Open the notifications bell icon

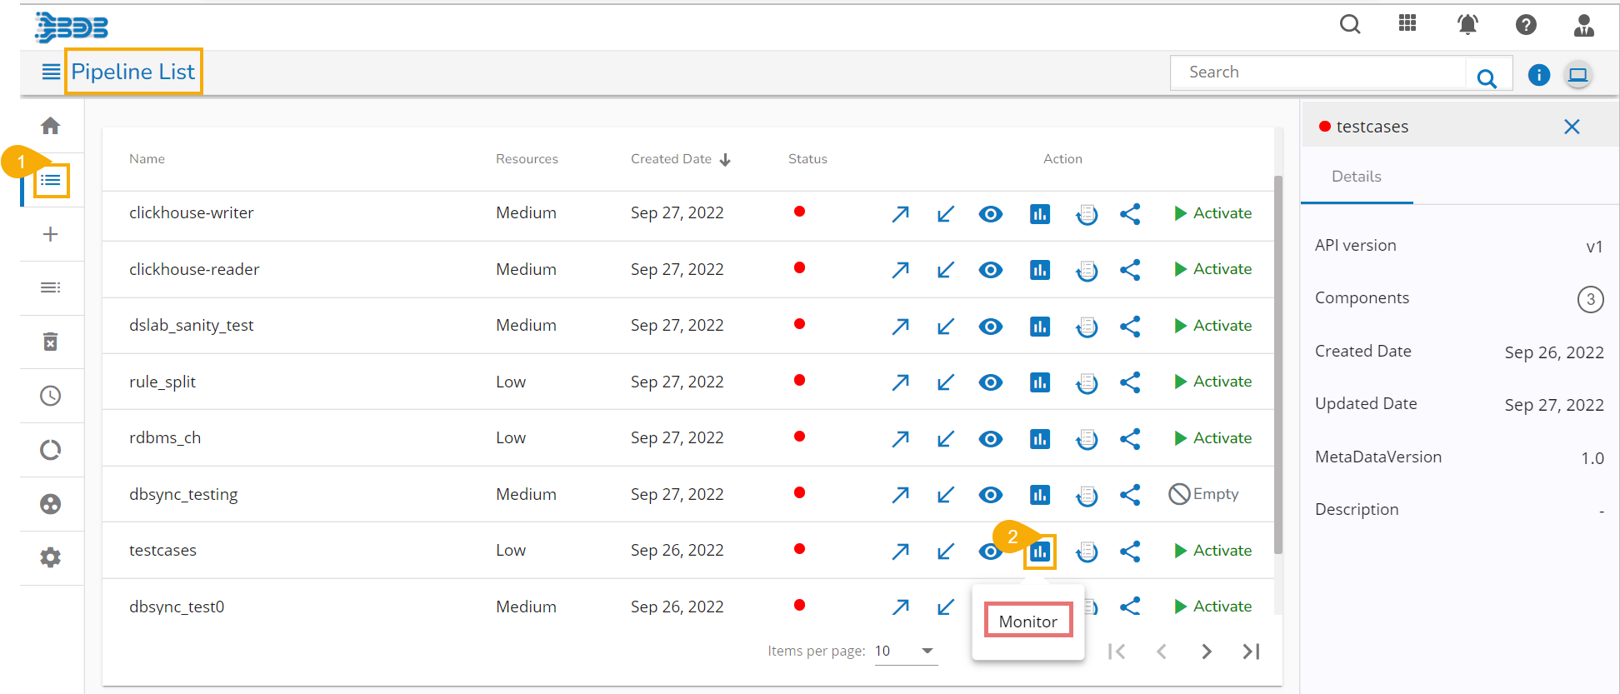[x=1467, y=25]
